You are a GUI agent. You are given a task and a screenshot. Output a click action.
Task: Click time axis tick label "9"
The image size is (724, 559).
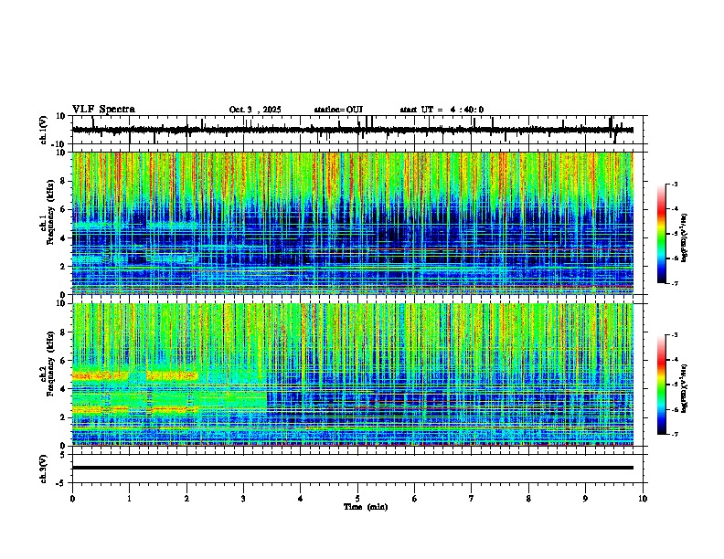tap(585, 499)
